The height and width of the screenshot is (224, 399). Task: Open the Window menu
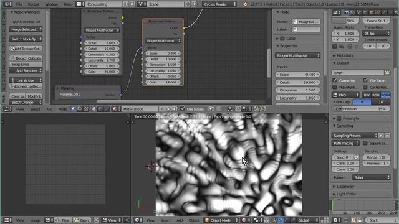click(51, 4)
